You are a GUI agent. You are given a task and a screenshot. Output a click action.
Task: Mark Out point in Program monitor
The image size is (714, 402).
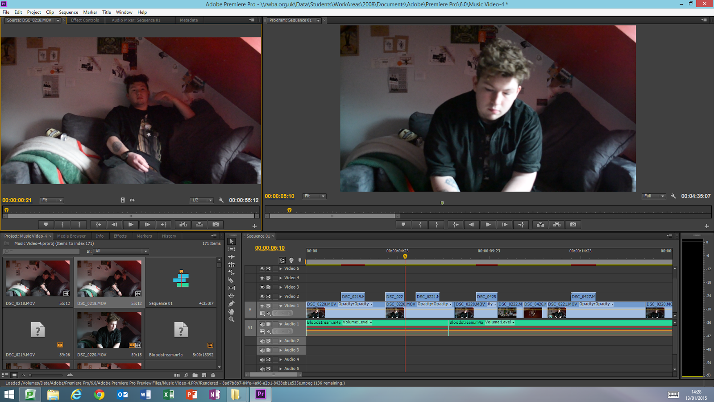click(436, 225)
